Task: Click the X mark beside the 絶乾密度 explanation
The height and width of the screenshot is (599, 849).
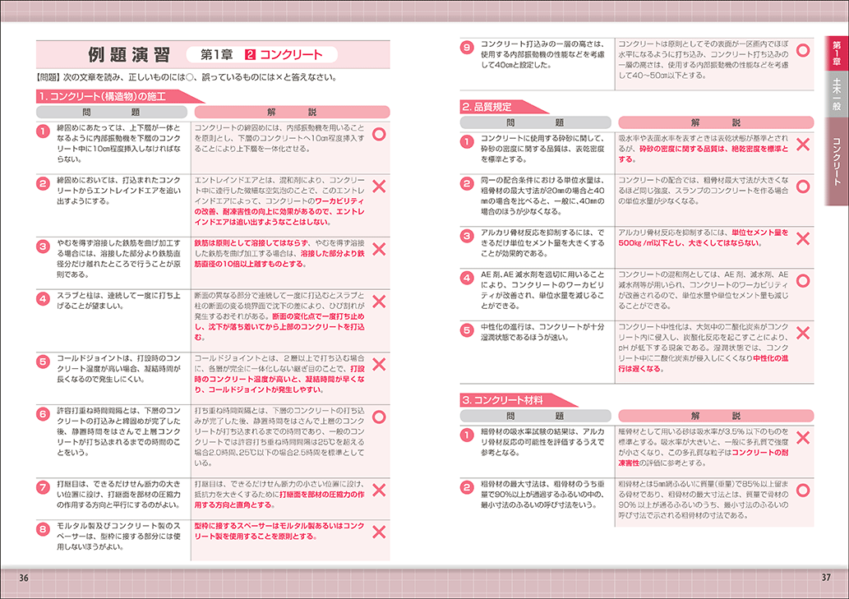Action: [x=803, y=144]
